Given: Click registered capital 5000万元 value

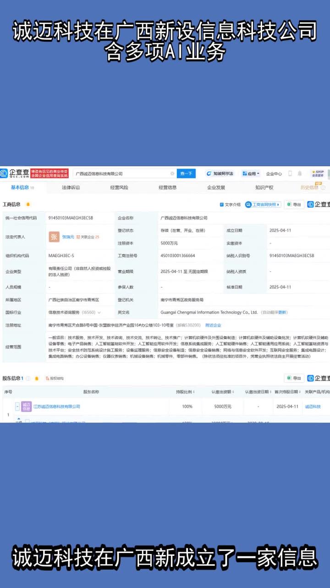Looking at the screenshot, I should tap(170, 243).
